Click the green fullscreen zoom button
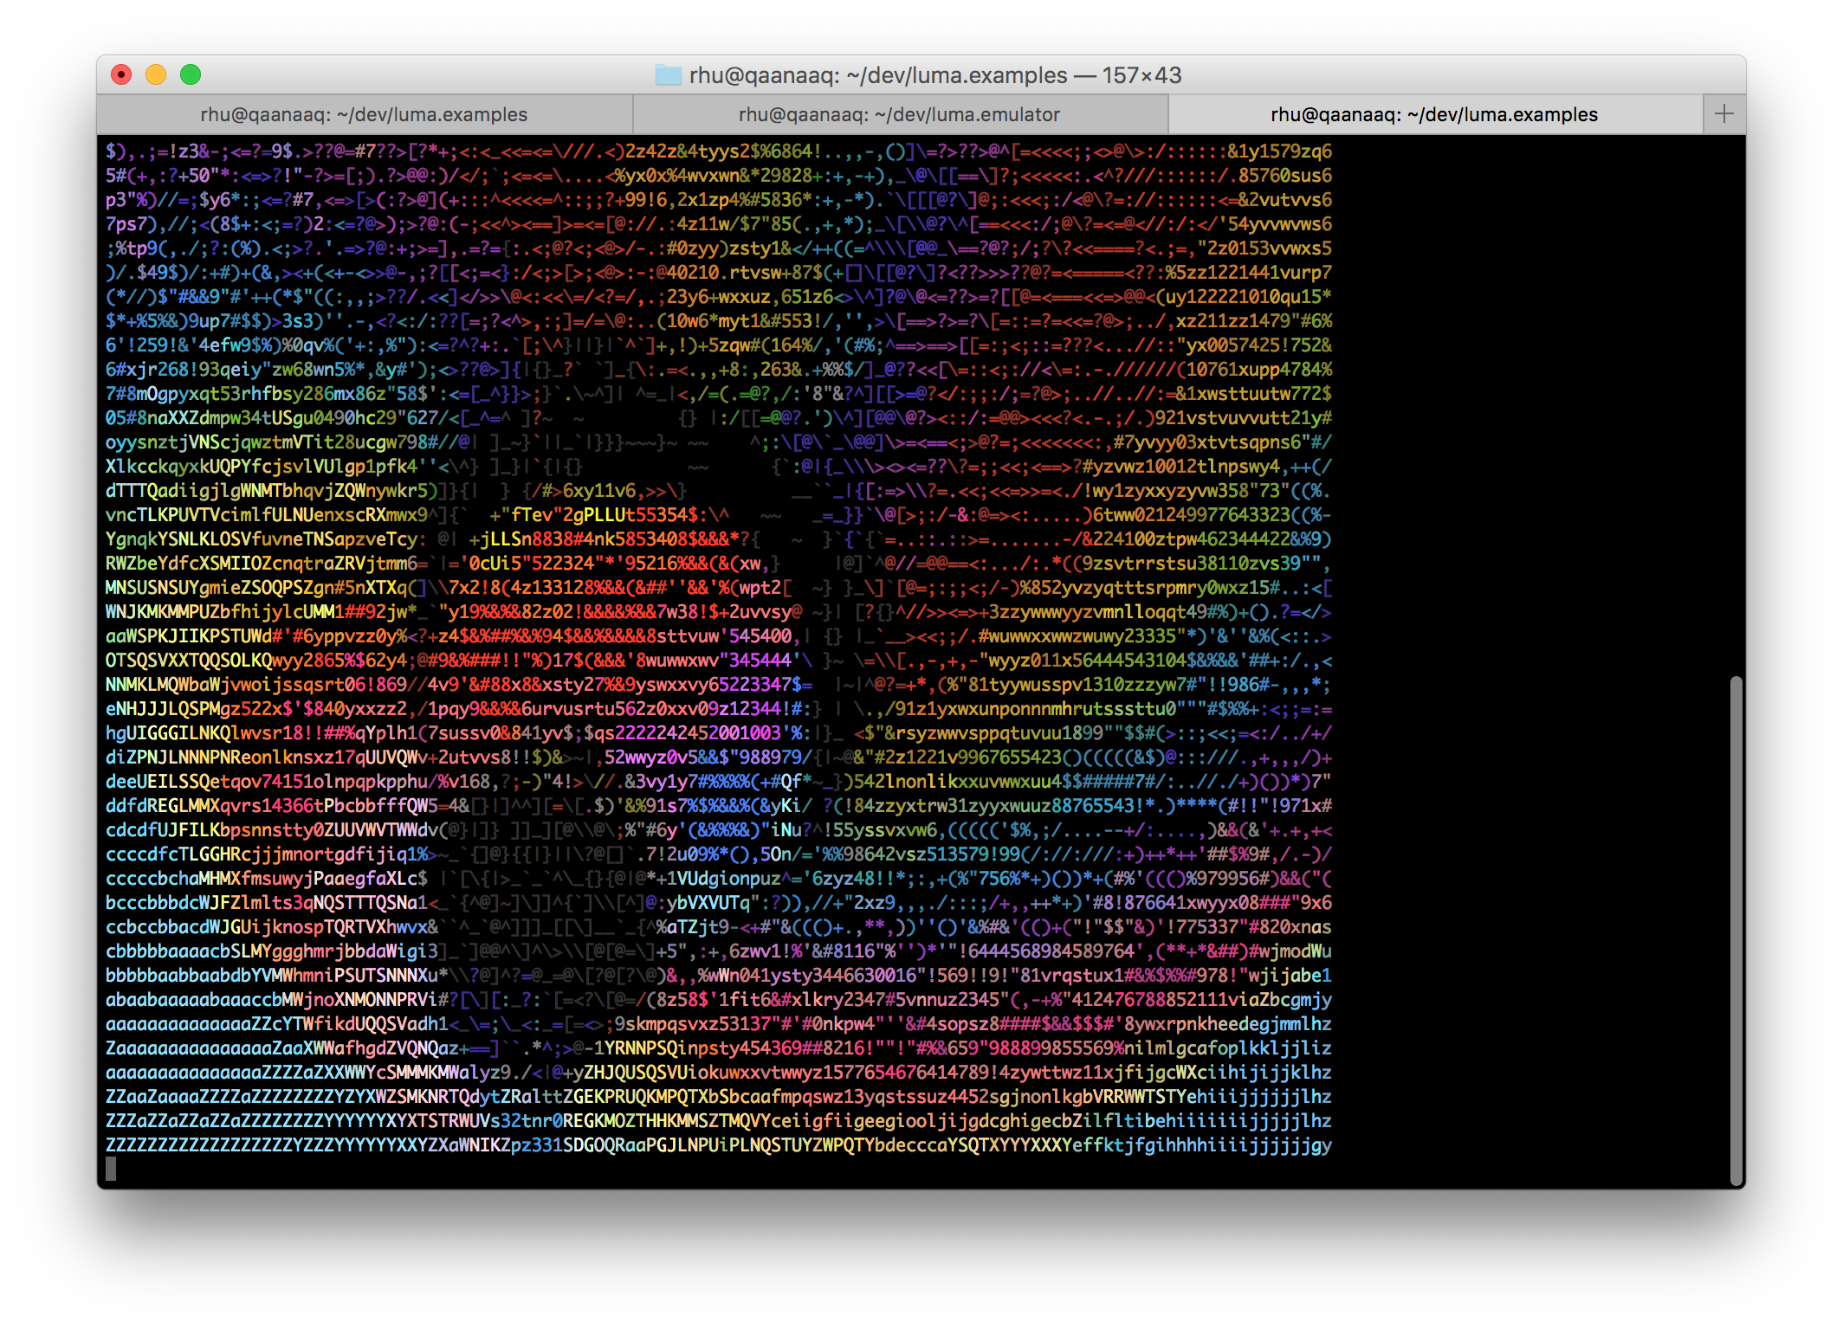This screenshot has width=1843, height=1328. pyautogui.click(x=190, y=74)
